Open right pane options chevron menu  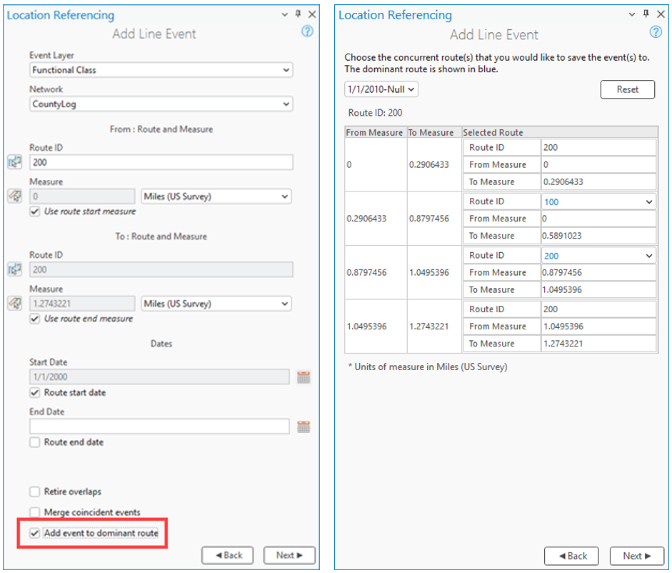tap(632, 14)
